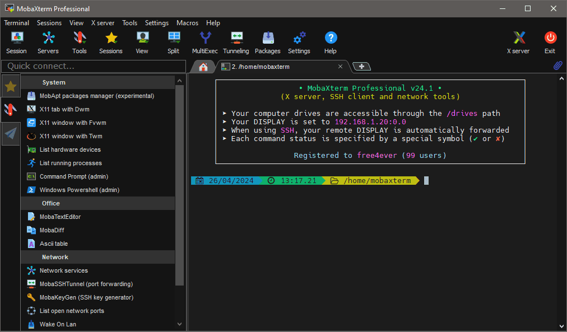The height and width of the screenshot is (332, 567).
Task: Click the System section header
Action: (97, 82)
